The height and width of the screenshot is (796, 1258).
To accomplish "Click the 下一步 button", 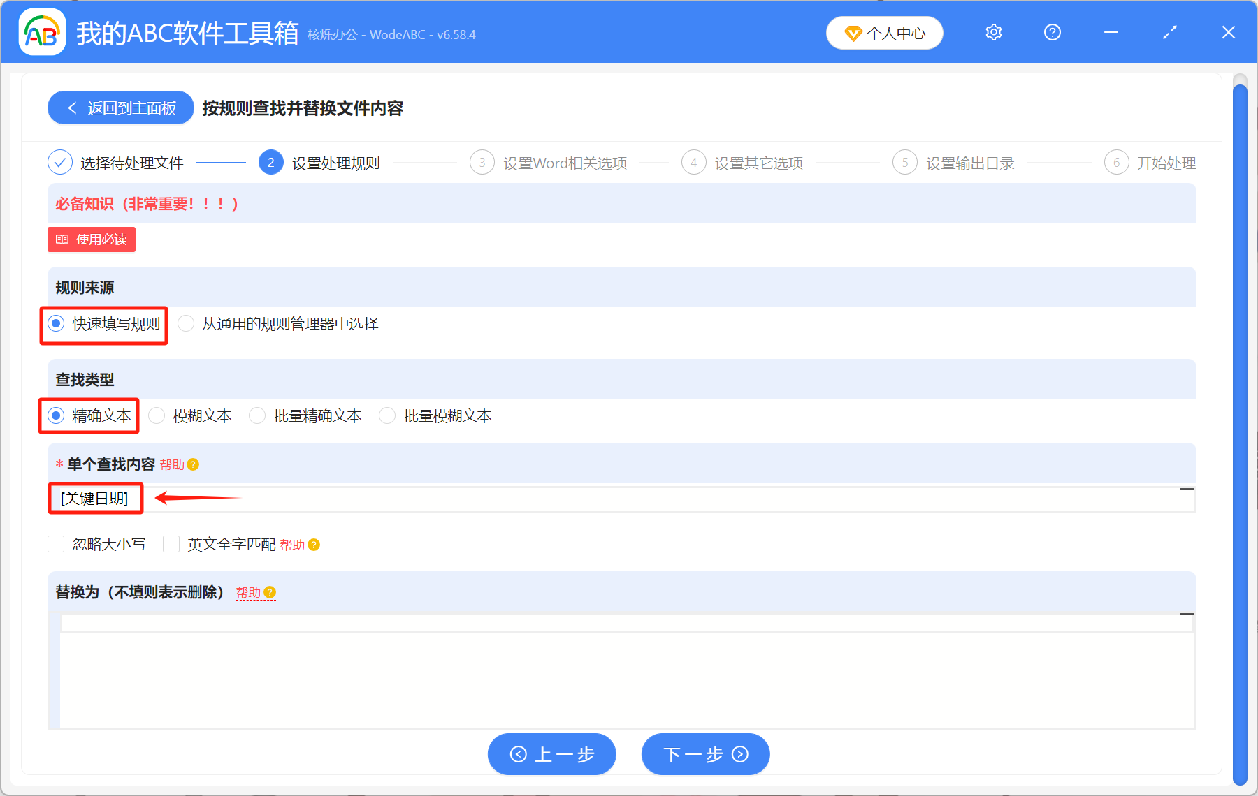I will (704, 754).
